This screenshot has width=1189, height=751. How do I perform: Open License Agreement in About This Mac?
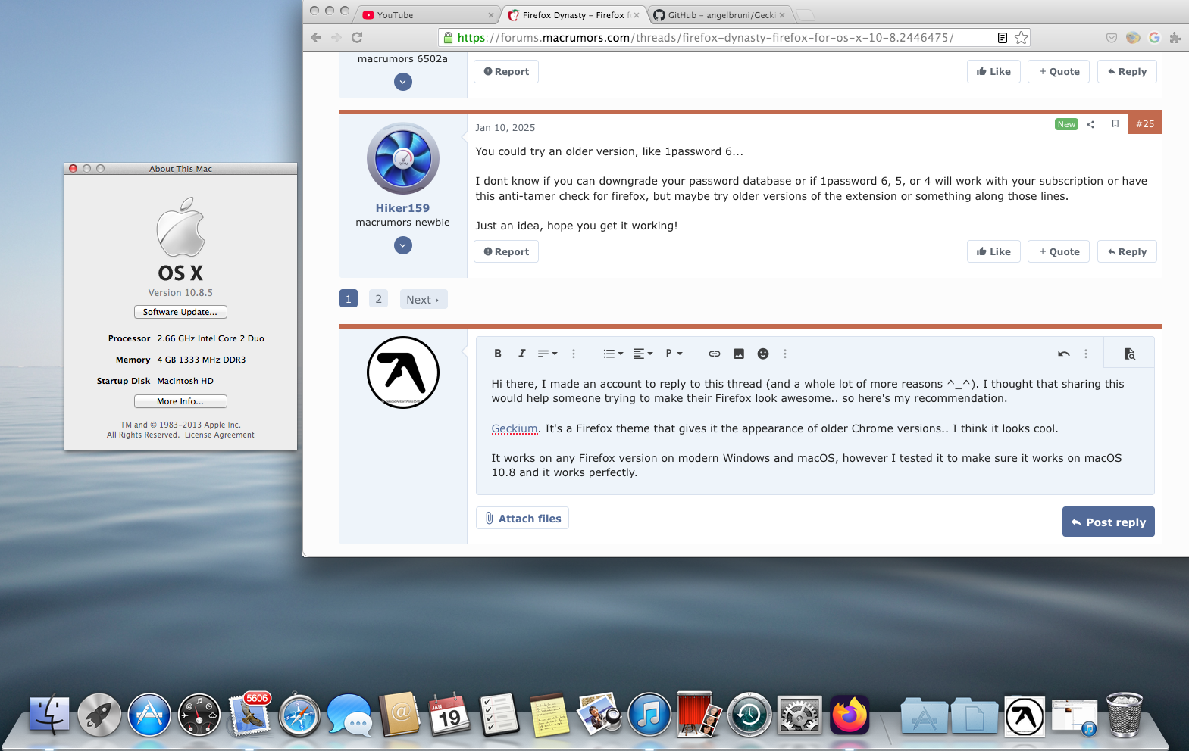click(220, 435)
